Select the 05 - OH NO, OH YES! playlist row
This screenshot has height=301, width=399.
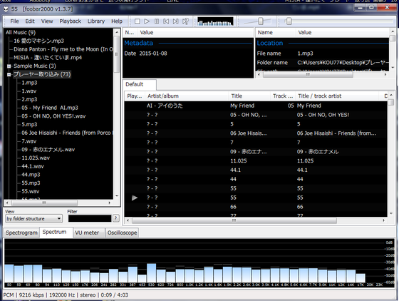tap(256, 115)
